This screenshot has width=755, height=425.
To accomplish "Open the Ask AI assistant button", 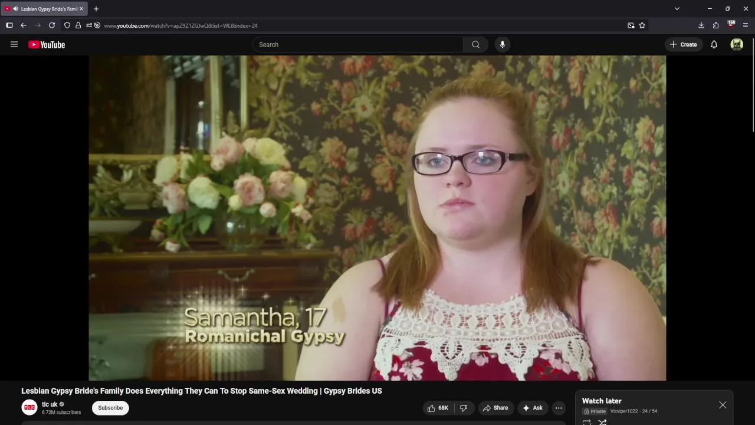I will tap(533, 408).
